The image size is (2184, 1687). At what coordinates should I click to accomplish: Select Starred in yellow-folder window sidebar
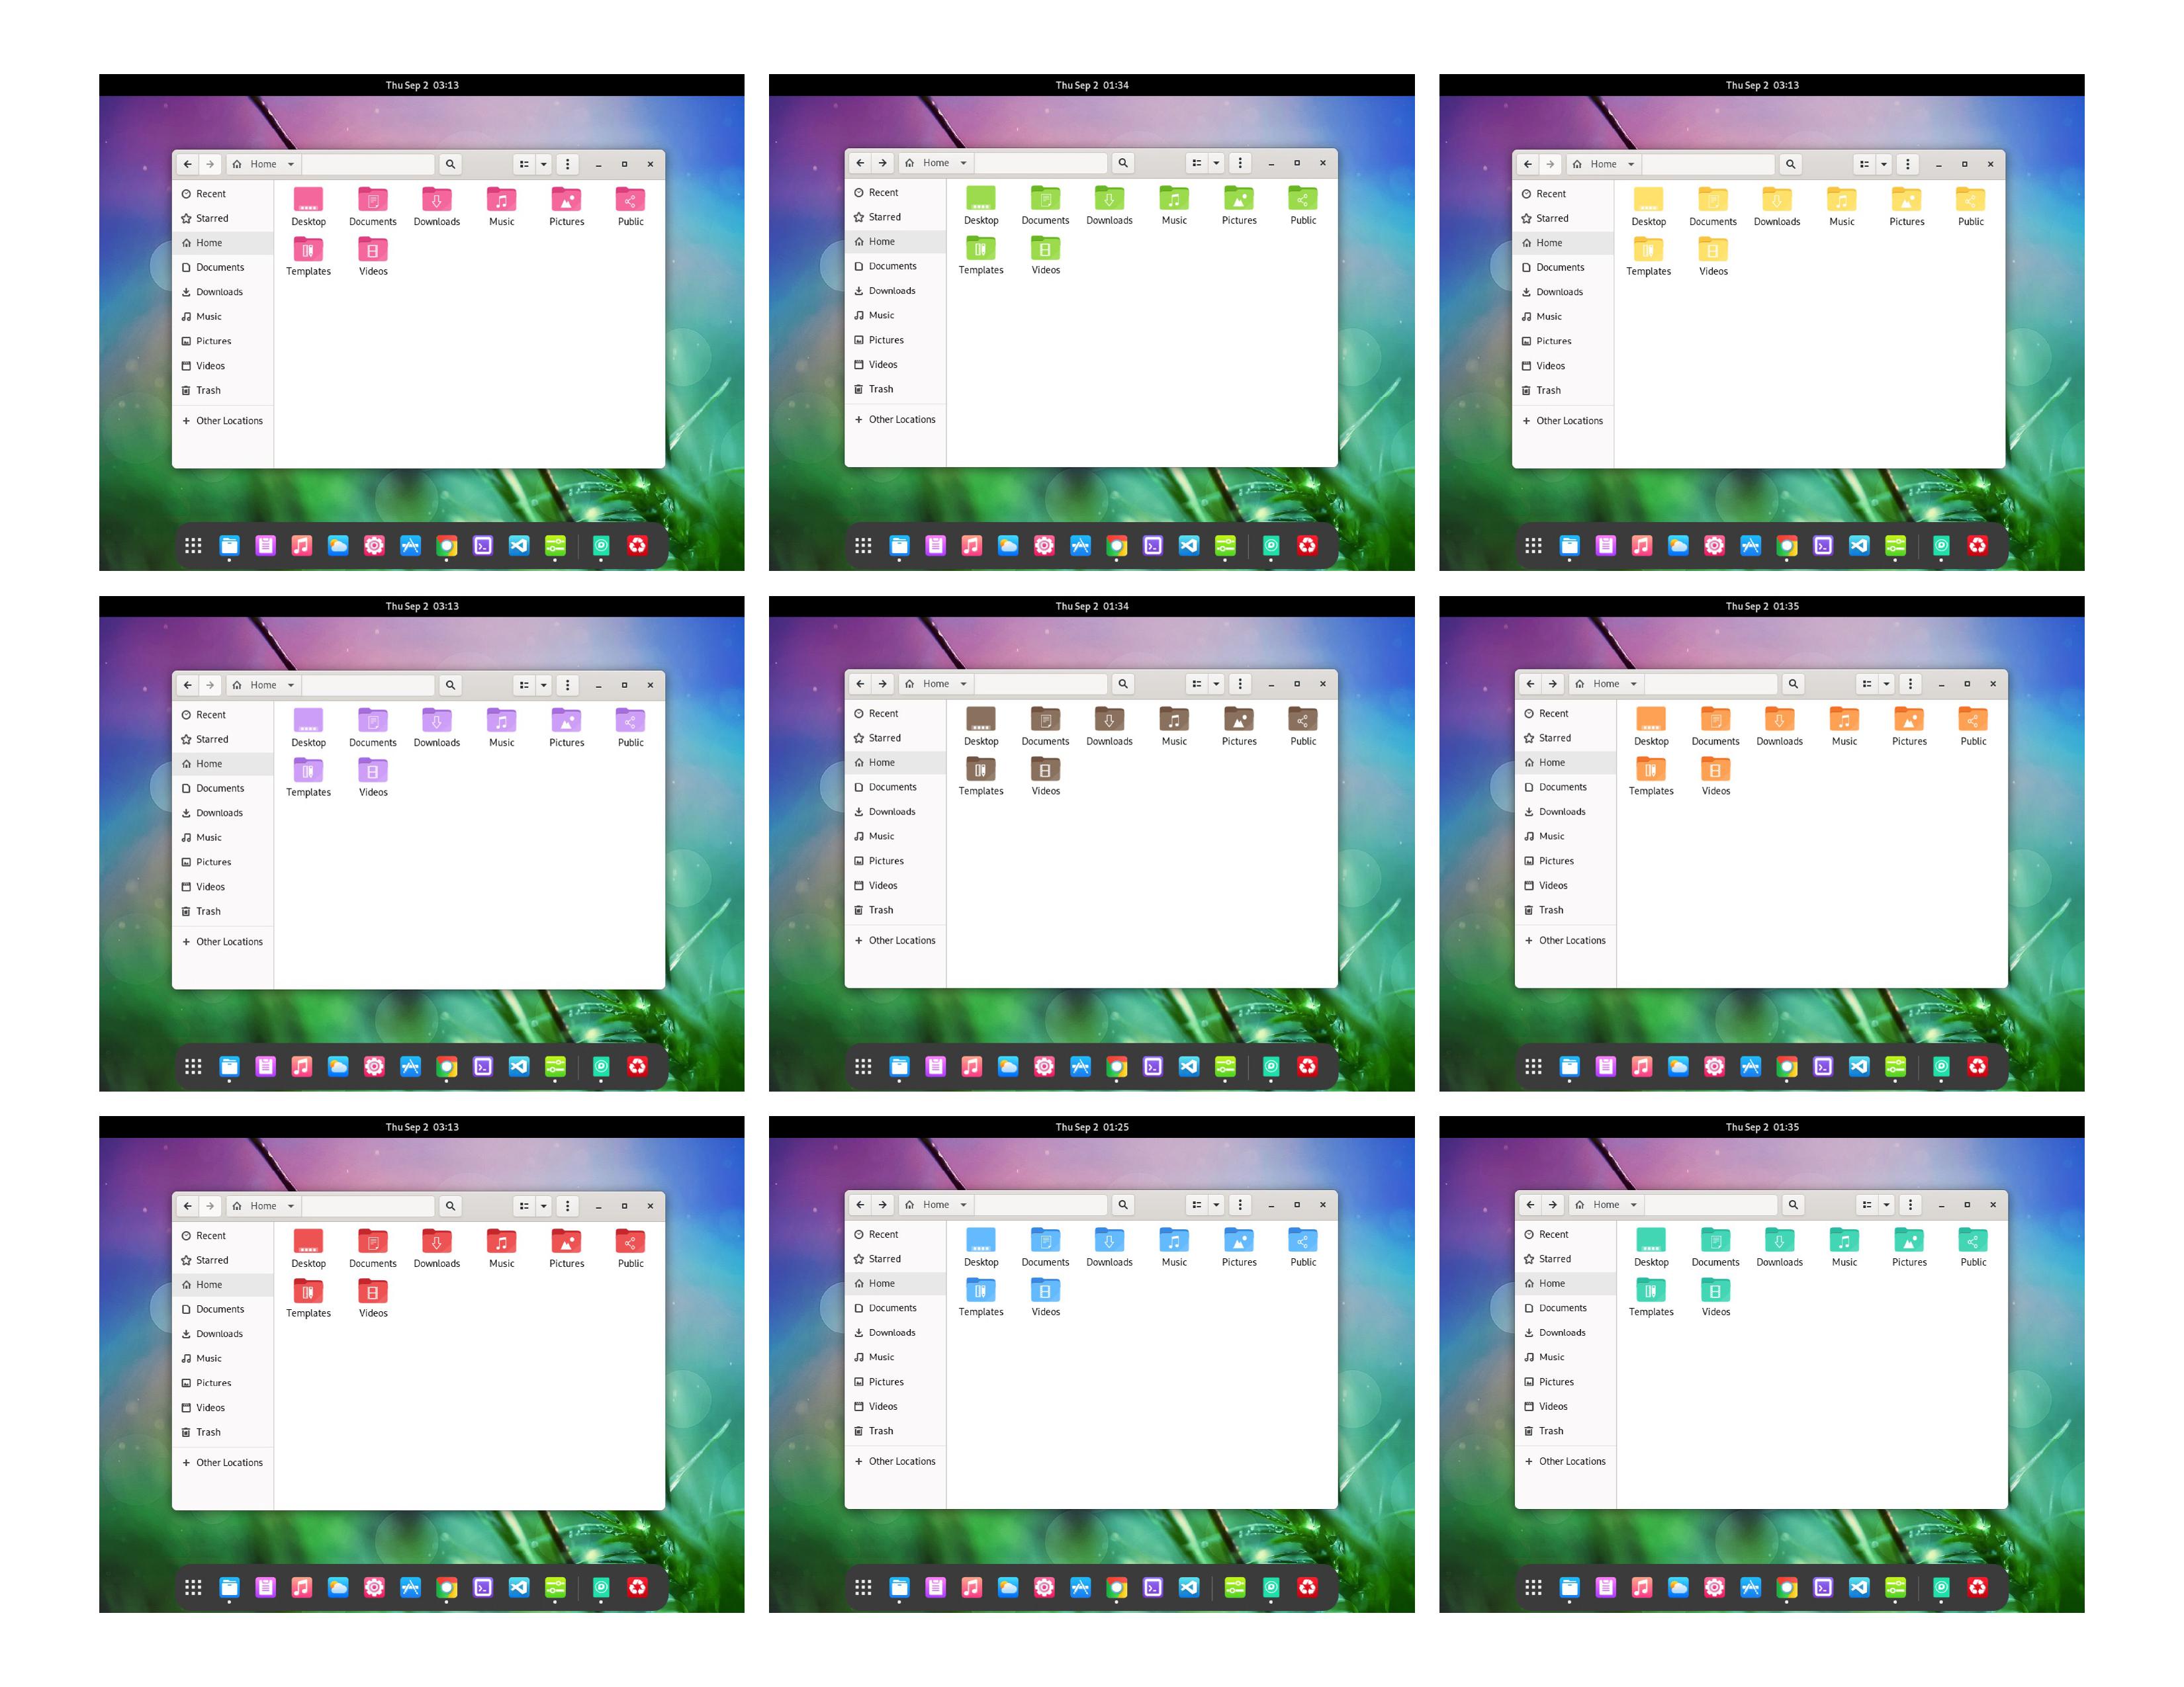(1563, 218)
